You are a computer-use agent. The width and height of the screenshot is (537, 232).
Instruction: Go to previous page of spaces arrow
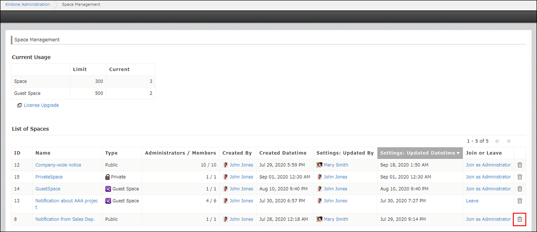(x=497, y=141)
